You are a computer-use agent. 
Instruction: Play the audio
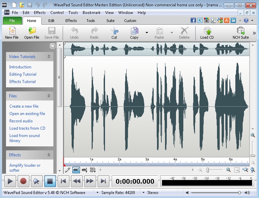(10, 181)
